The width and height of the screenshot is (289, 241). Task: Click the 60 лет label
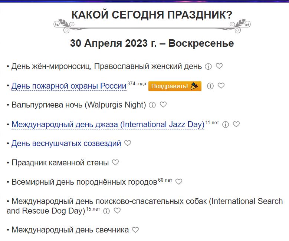pyautogui.click(x=165, y=180)
